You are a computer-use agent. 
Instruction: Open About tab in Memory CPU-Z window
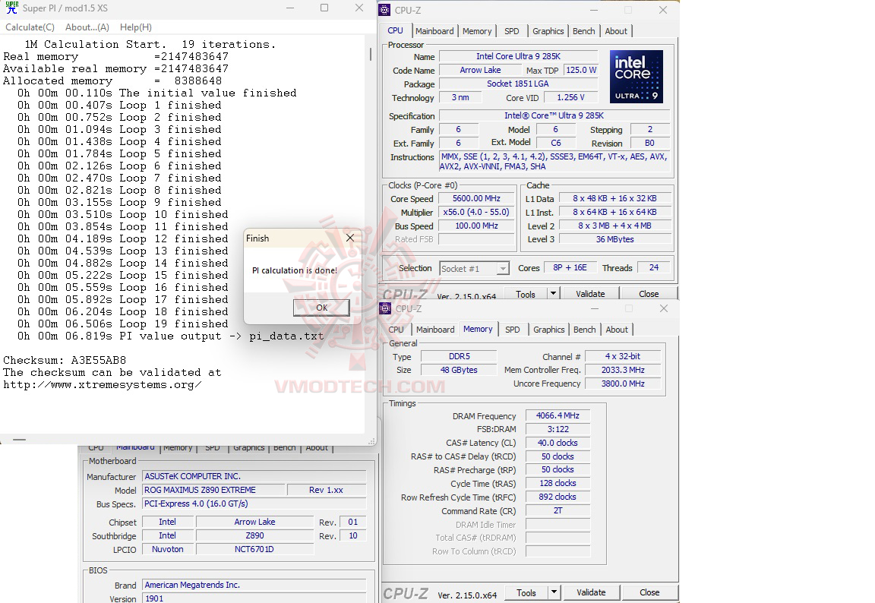coord(617,330)
